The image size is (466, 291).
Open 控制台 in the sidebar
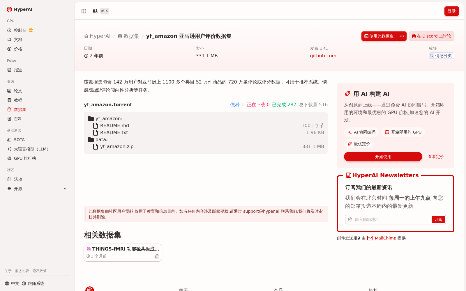(x=20, y=30)
